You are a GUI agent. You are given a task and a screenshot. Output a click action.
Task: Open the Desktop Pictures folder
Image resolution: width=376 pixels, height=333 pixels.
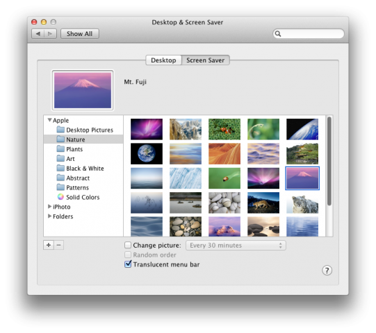tap(85, 130)
